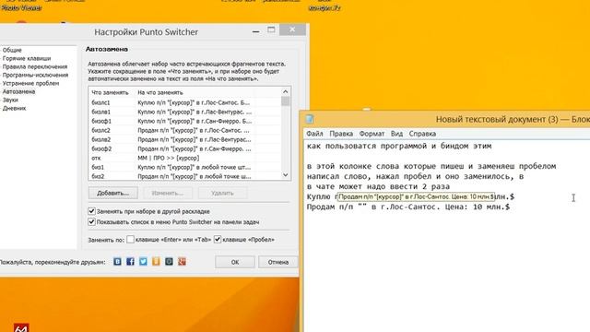Click the Notepad line starting «Продам п/п»
This screenshot has width=590, height=332.
coord(408,207)
